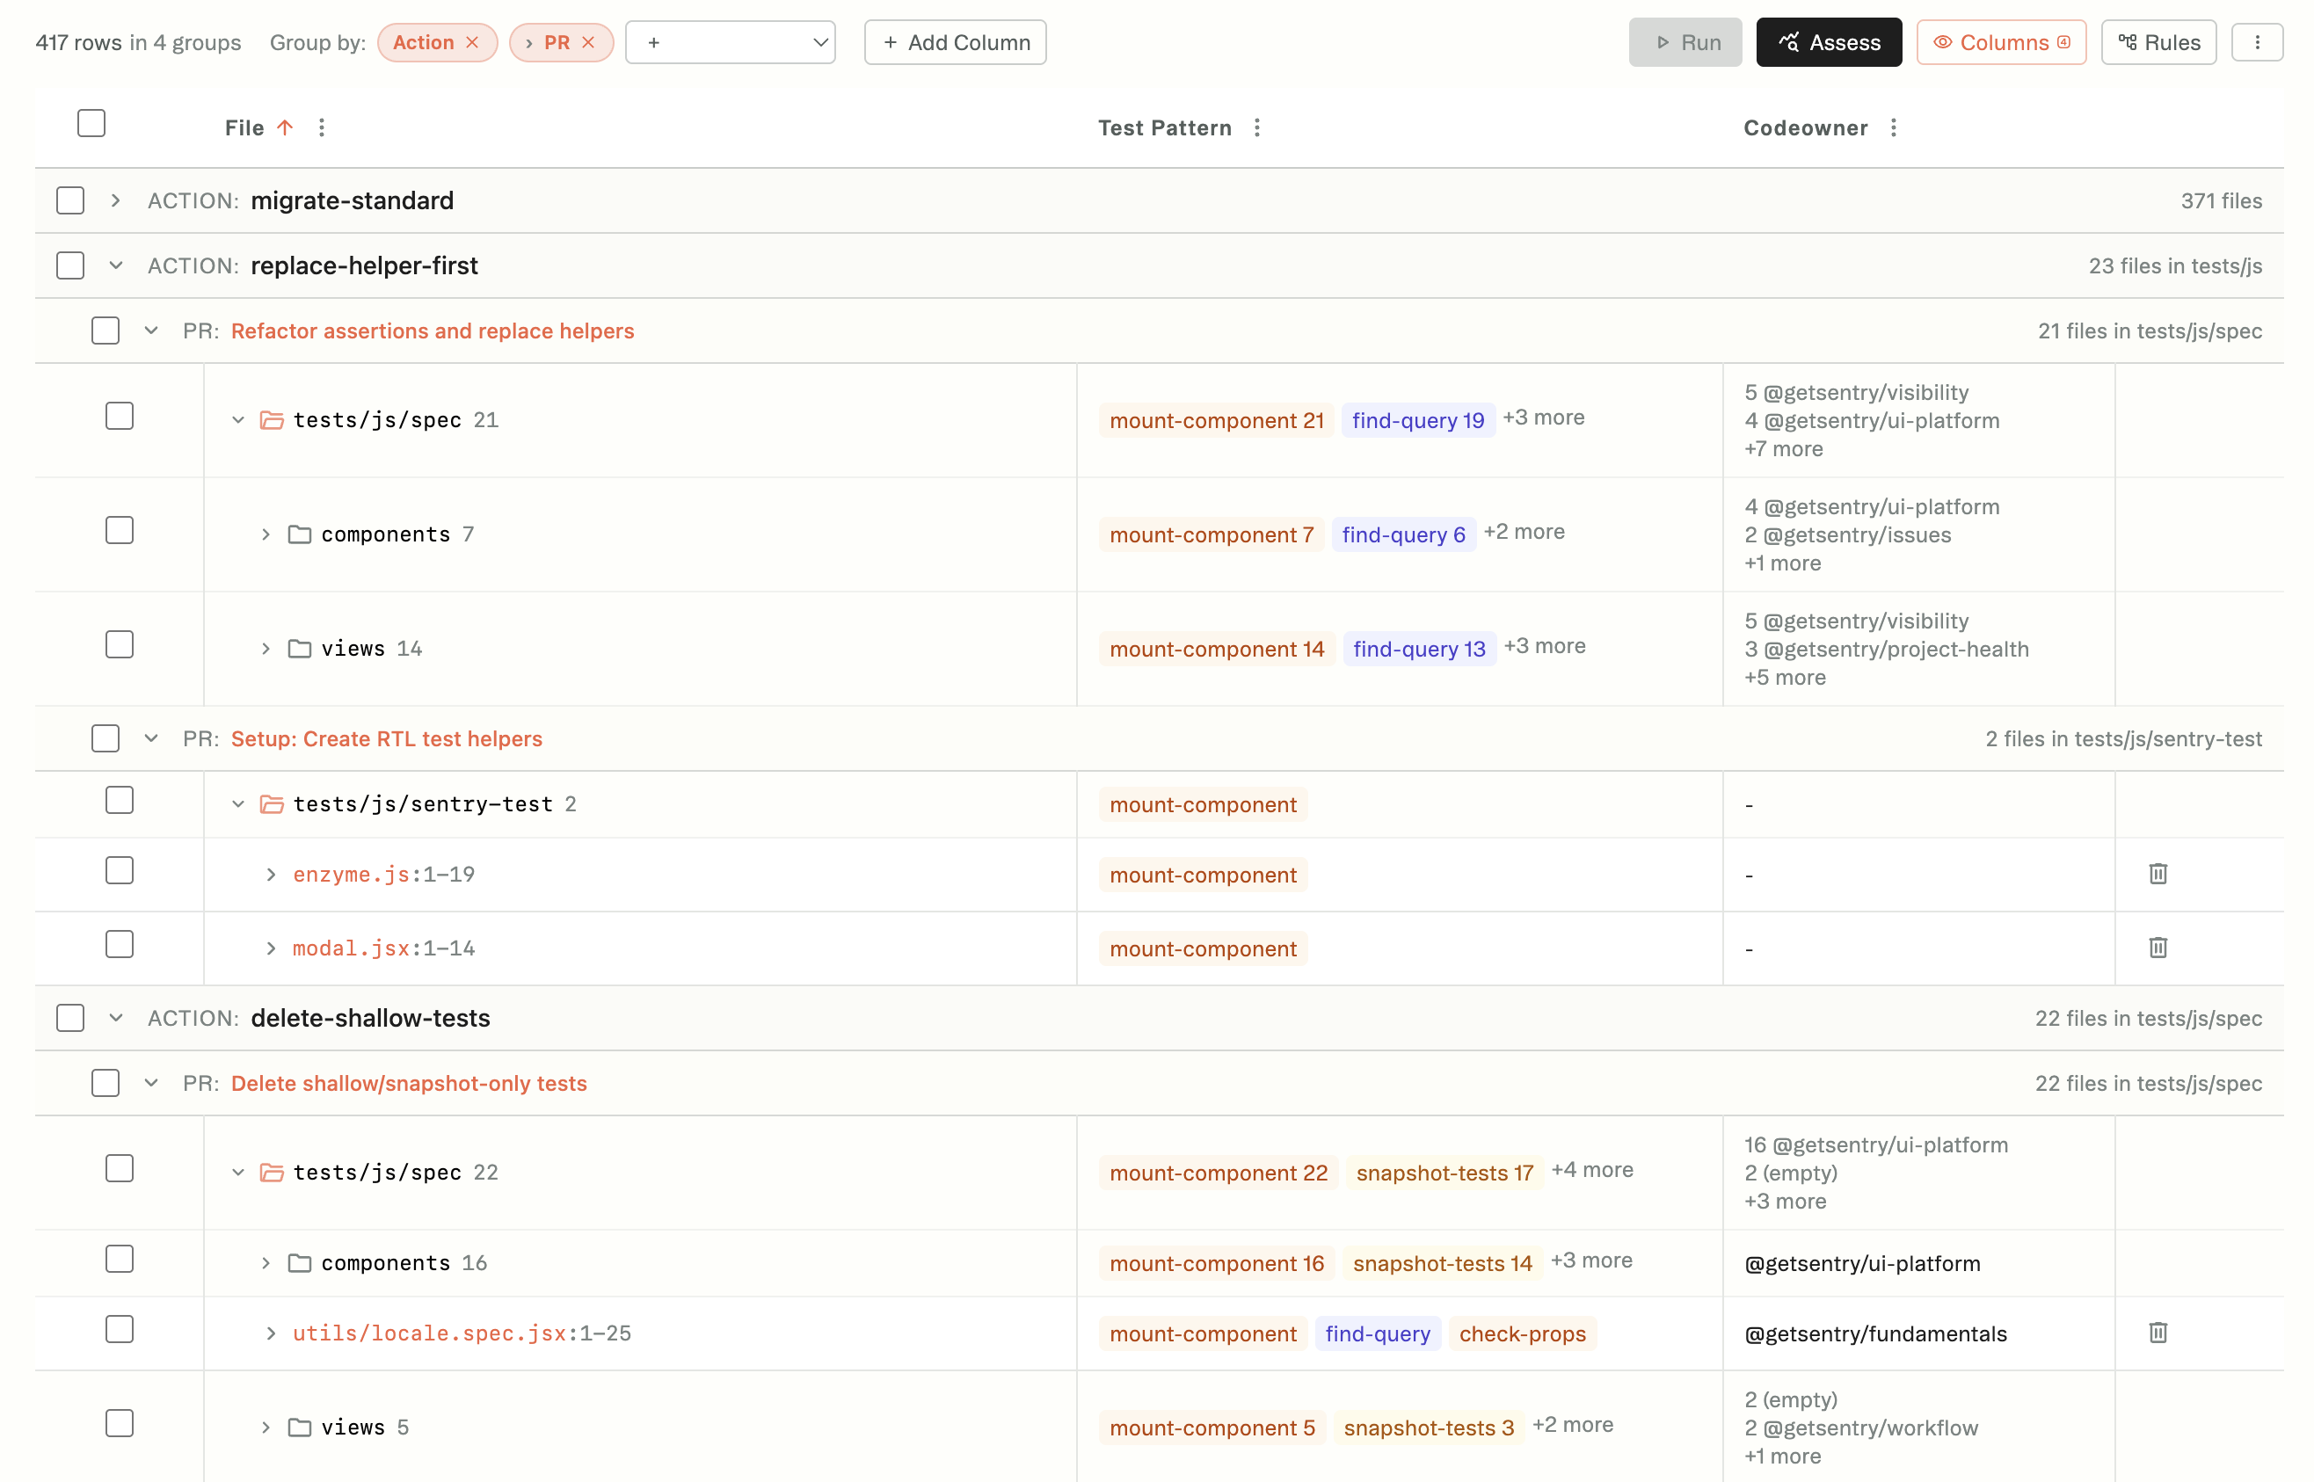Click the Assess button

pyautogui.click(x=1828, y=41)
